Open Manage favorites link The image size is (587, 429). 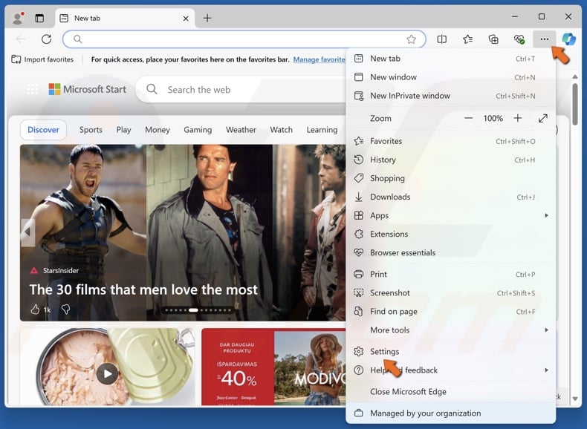(320, 59)
